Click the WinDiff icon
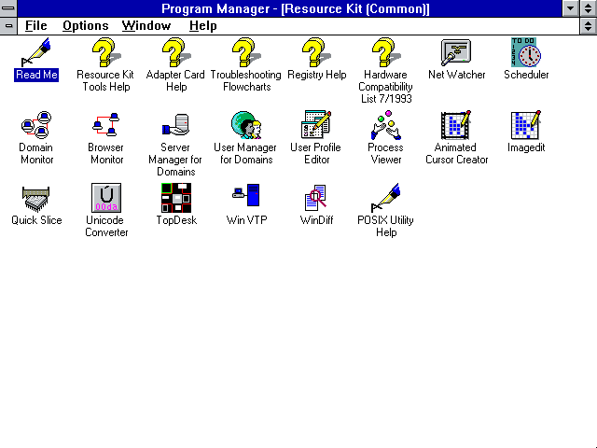This screenshot has height=448, width=597. pos(315,197)
